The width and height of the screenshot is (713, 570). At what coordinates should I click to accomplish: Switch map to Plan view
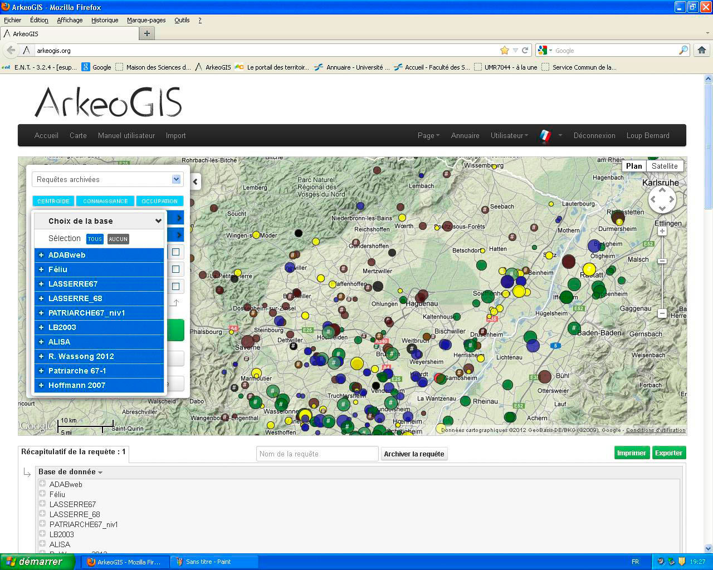pos(634,166)
